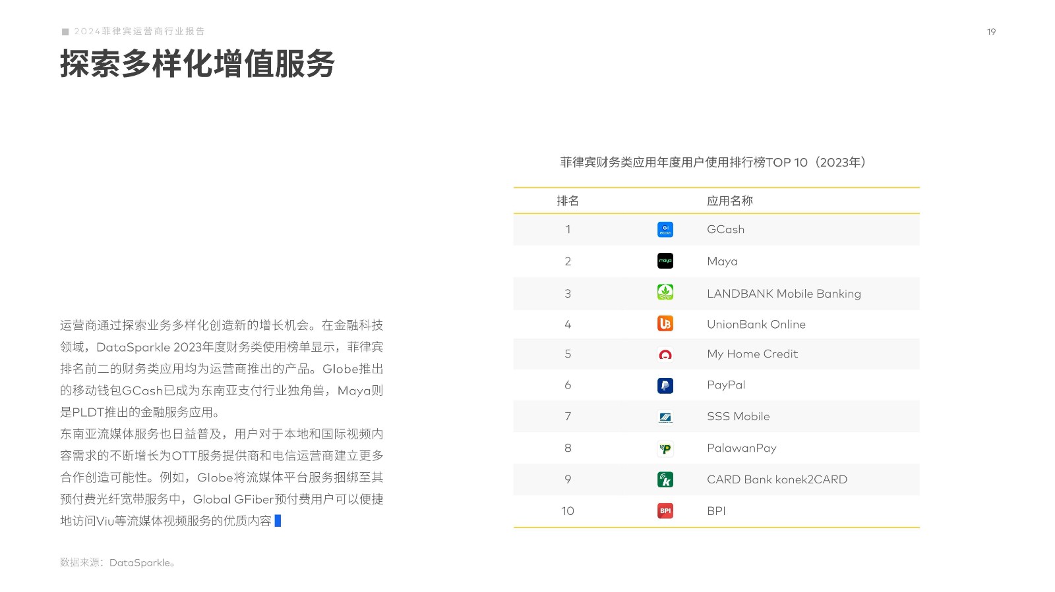1055x592 pixels.
Task: Click the My Home Credit text
Action: pyautogui.click(x=752, y=354)
